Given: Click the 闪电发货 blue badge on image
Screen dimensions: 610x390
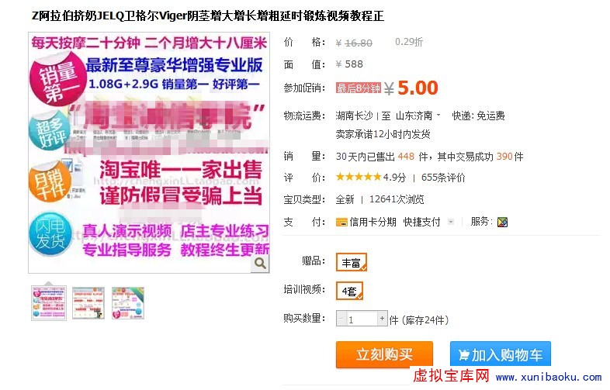Looking at the screenshot, I should coord(50,233).
